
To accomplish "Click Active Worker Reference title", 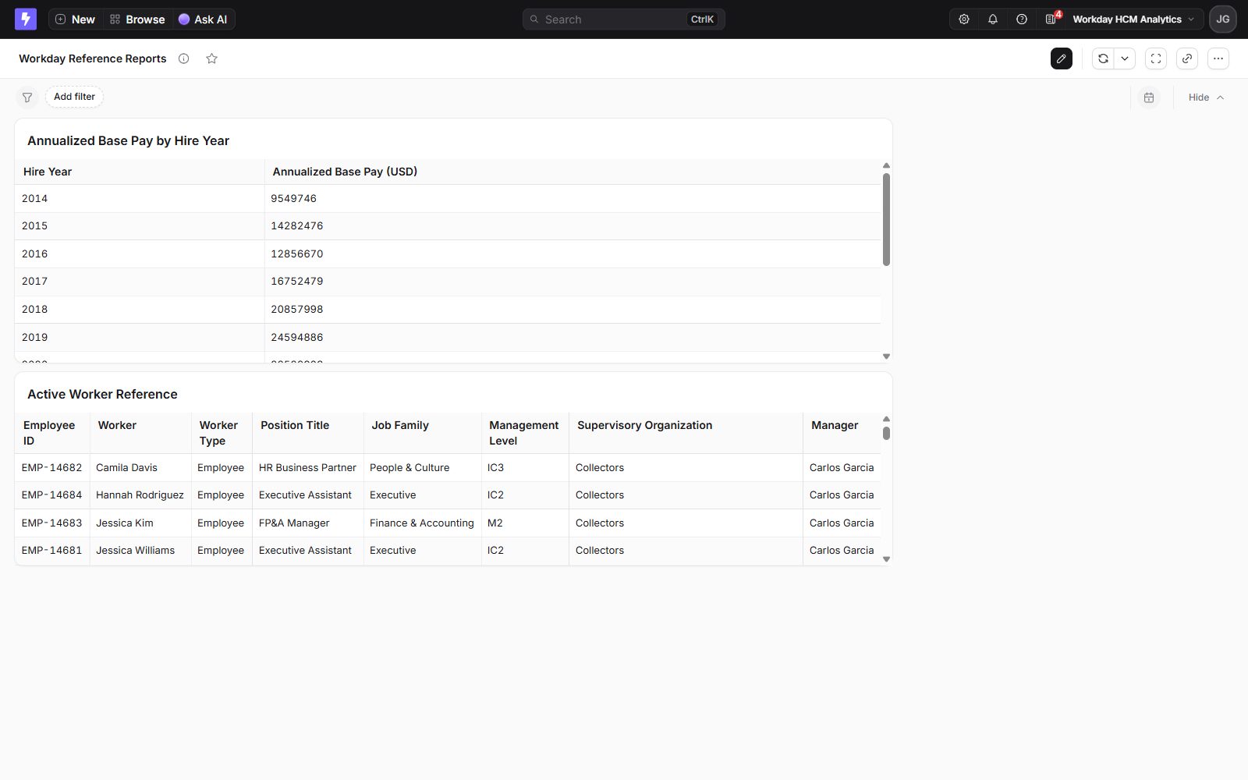I will [102, 395].
